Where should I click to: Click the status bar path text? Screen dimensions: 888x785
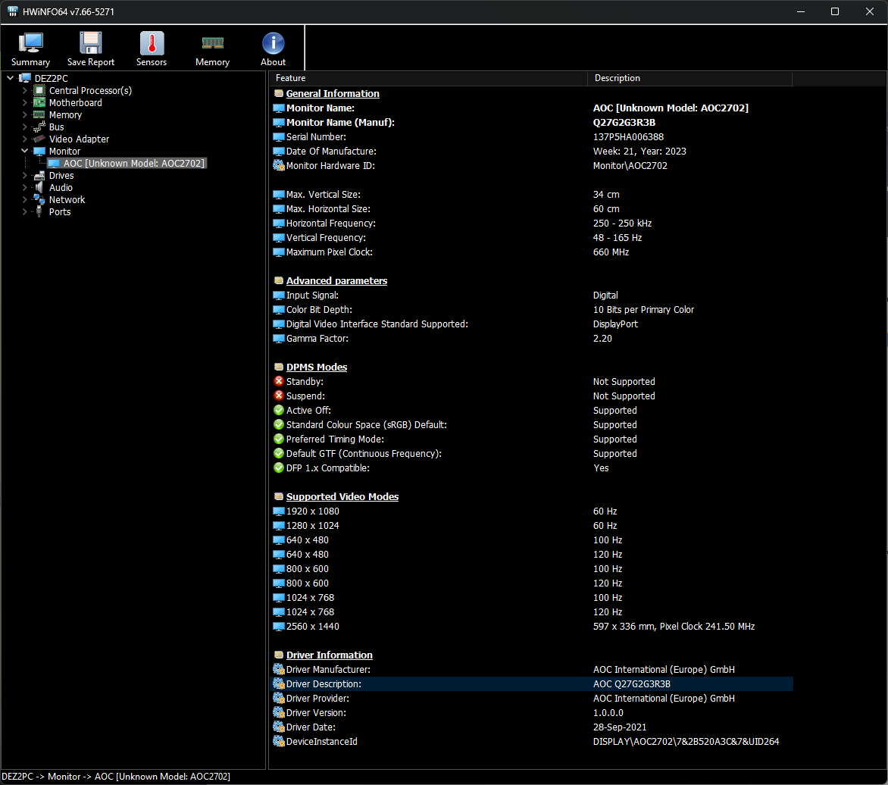tap(116, 777)
